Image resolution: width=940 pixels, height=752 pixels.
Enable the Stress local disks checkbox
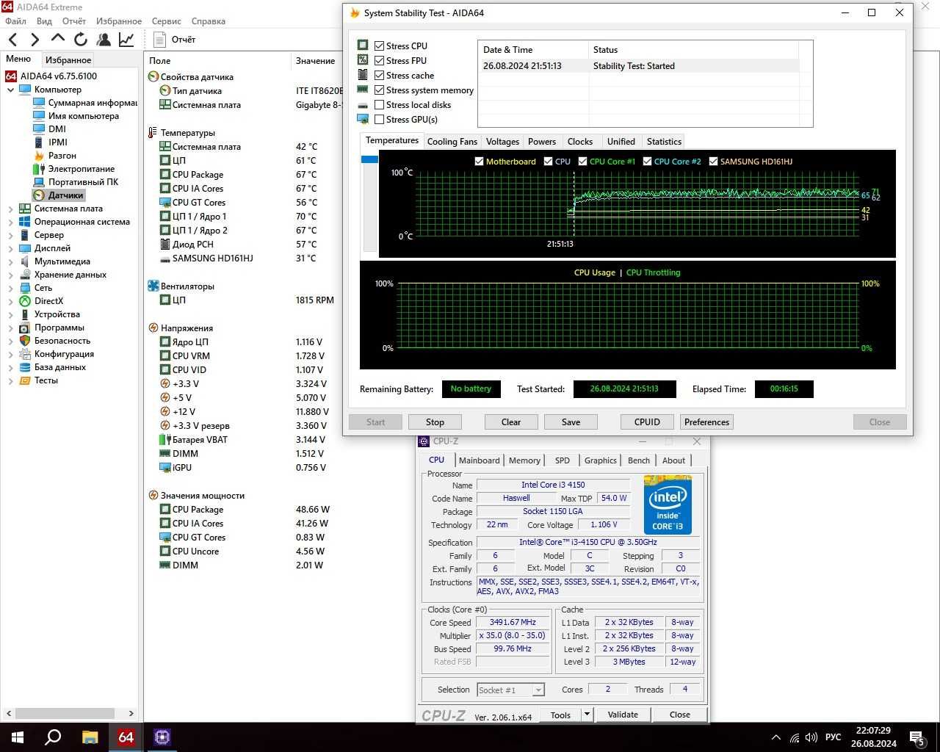tap(380, 104)
